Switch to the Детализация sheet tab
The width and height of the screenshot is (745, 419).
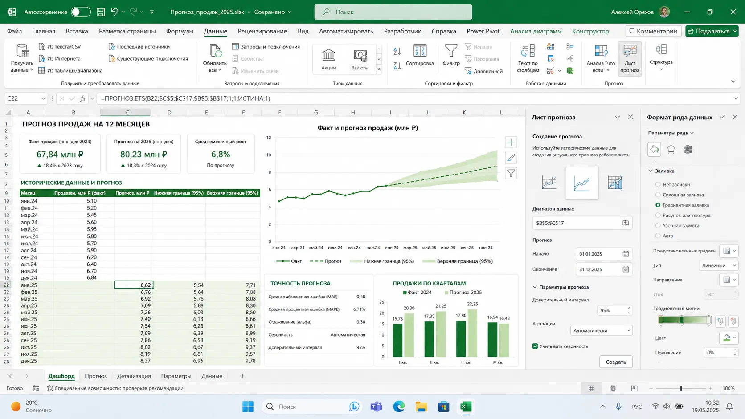[134, 376]
